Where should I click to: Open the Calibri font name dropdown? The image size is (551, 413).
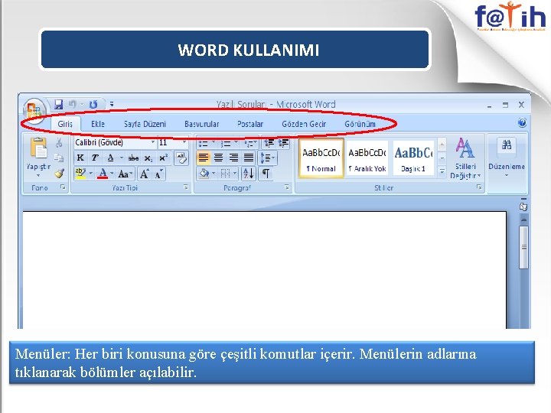coord(153,142)
